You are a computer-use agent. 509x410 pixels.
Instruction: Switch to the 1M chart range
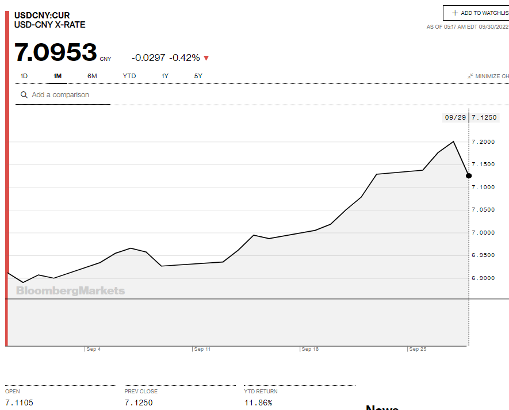click(x=58, y=76)
